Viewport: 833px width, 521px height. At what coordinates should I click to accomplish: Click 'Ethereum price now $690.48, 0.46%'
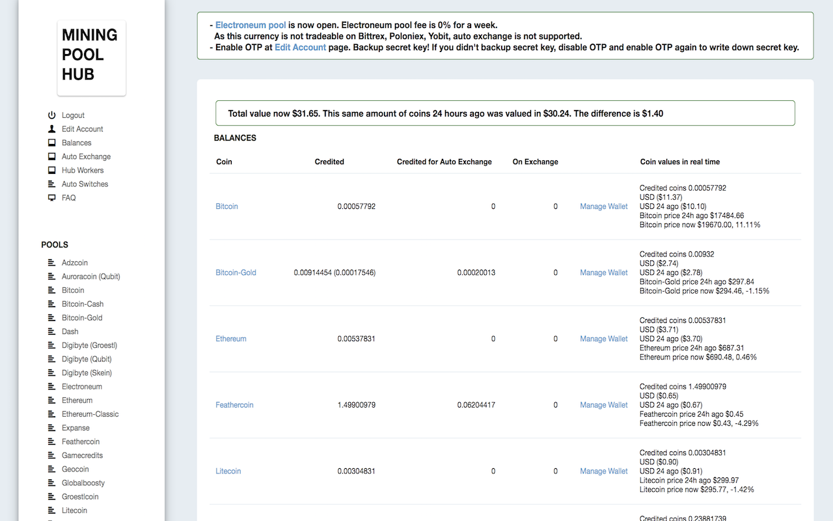click(698, 357)
